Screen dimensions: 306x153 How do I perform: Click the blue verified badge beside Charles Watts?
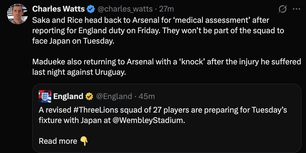click(x=91, y=9)
